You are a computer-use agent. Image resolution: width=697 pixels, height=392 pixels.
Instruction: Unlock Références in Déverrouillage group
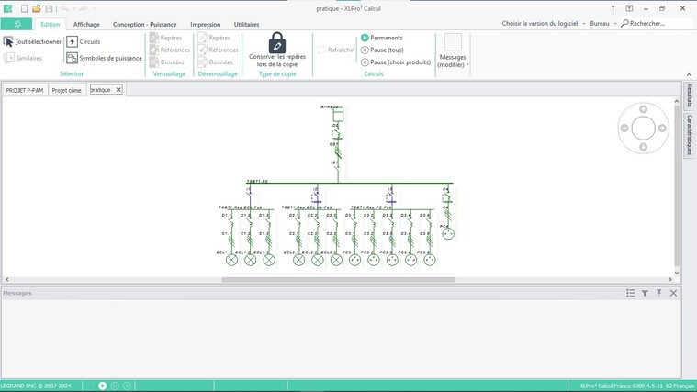[x=219, y=50]
